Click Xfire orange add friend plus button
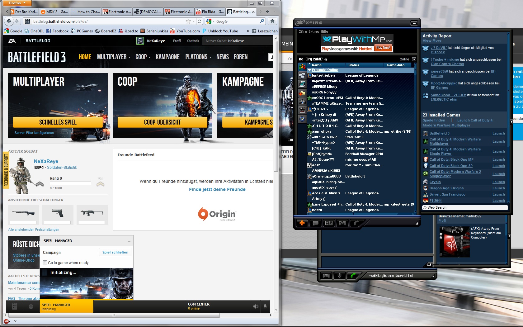 302,223
